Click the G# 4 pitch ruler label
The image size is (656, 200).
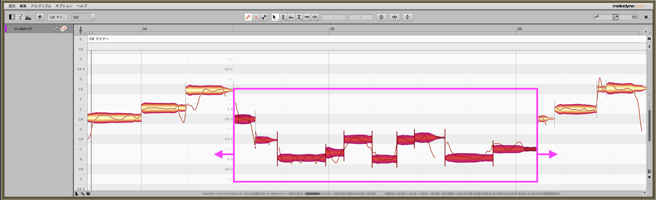point(81,69)
